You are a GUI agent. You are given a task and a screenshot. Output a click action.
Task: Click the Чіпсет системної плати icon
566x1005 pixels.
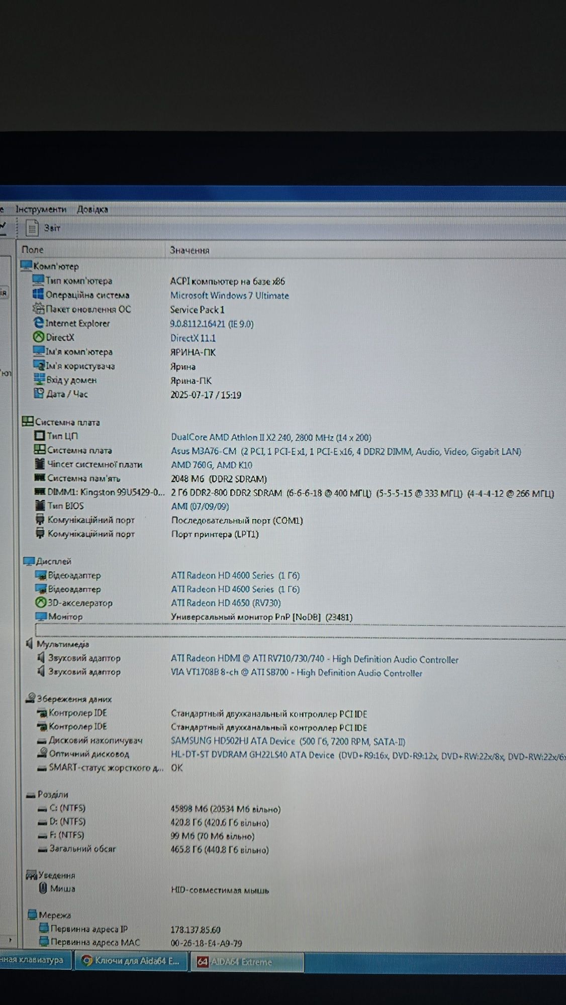click(40, 464)
